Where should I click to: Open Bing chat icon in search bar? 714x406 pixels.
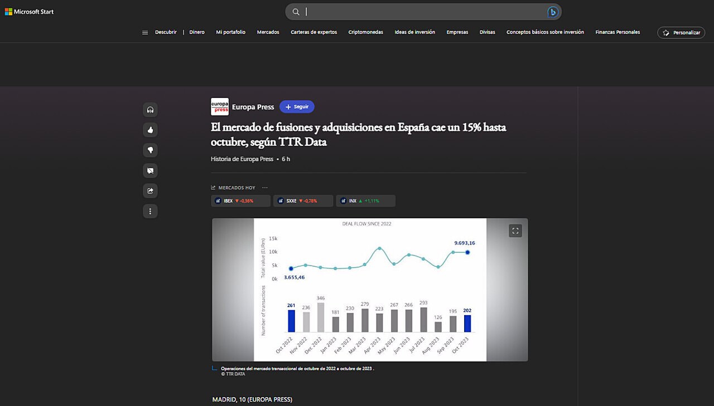tap(552, 12)
